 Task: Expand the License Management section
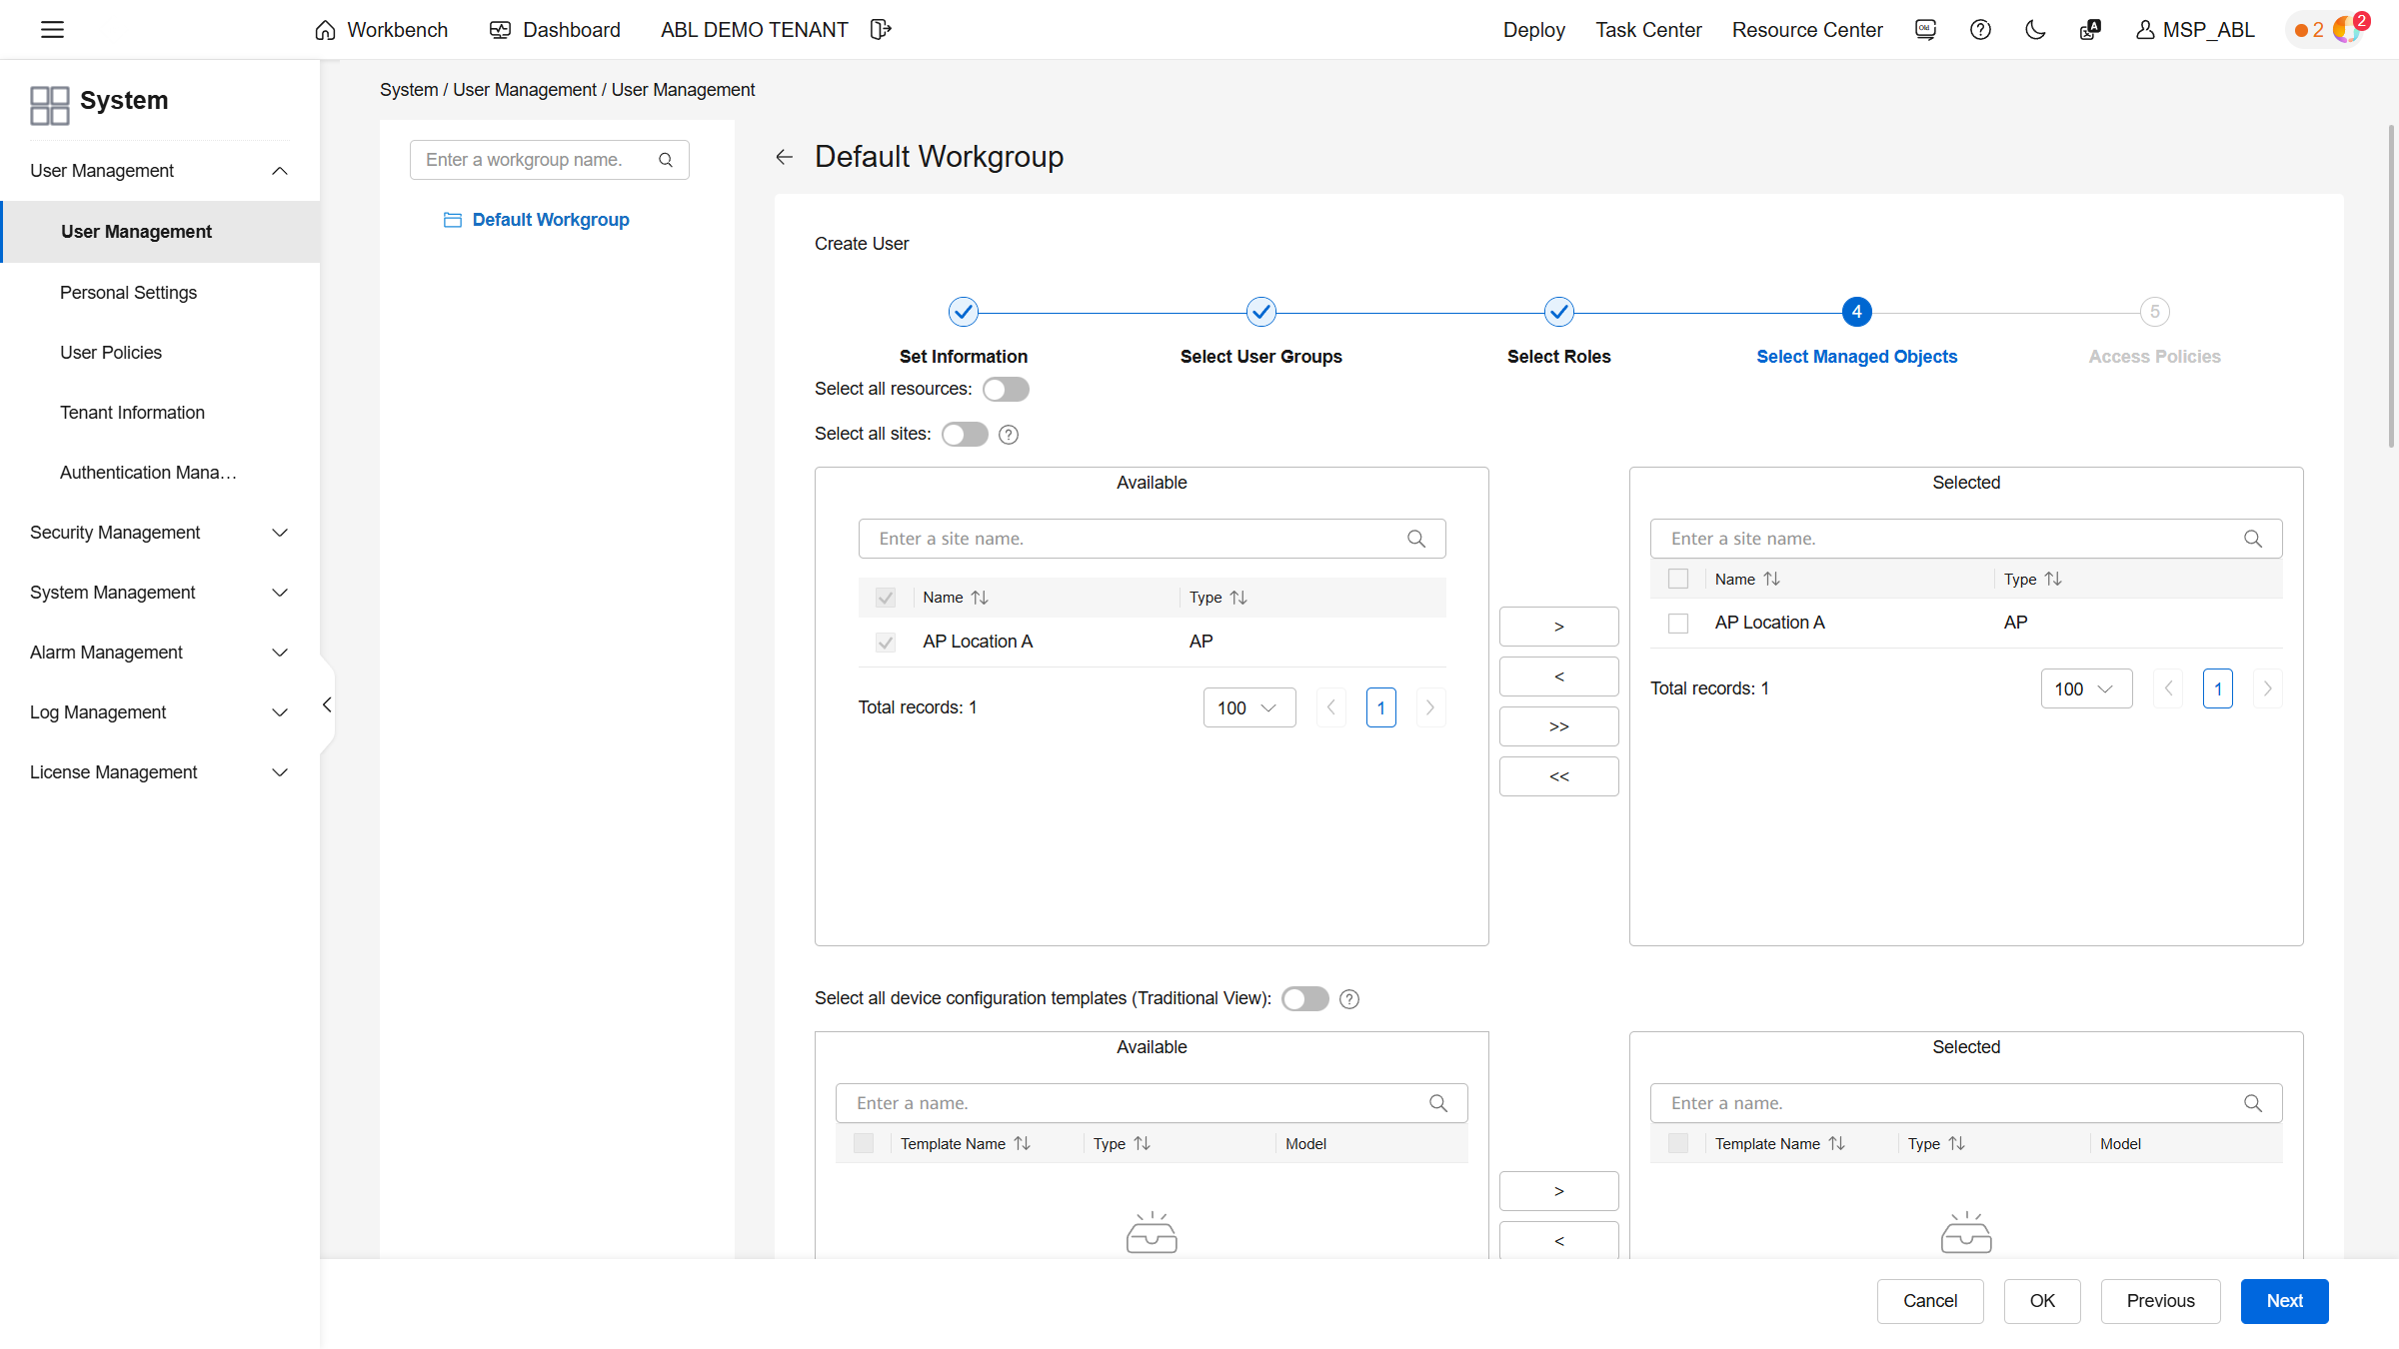coord(160,772)
